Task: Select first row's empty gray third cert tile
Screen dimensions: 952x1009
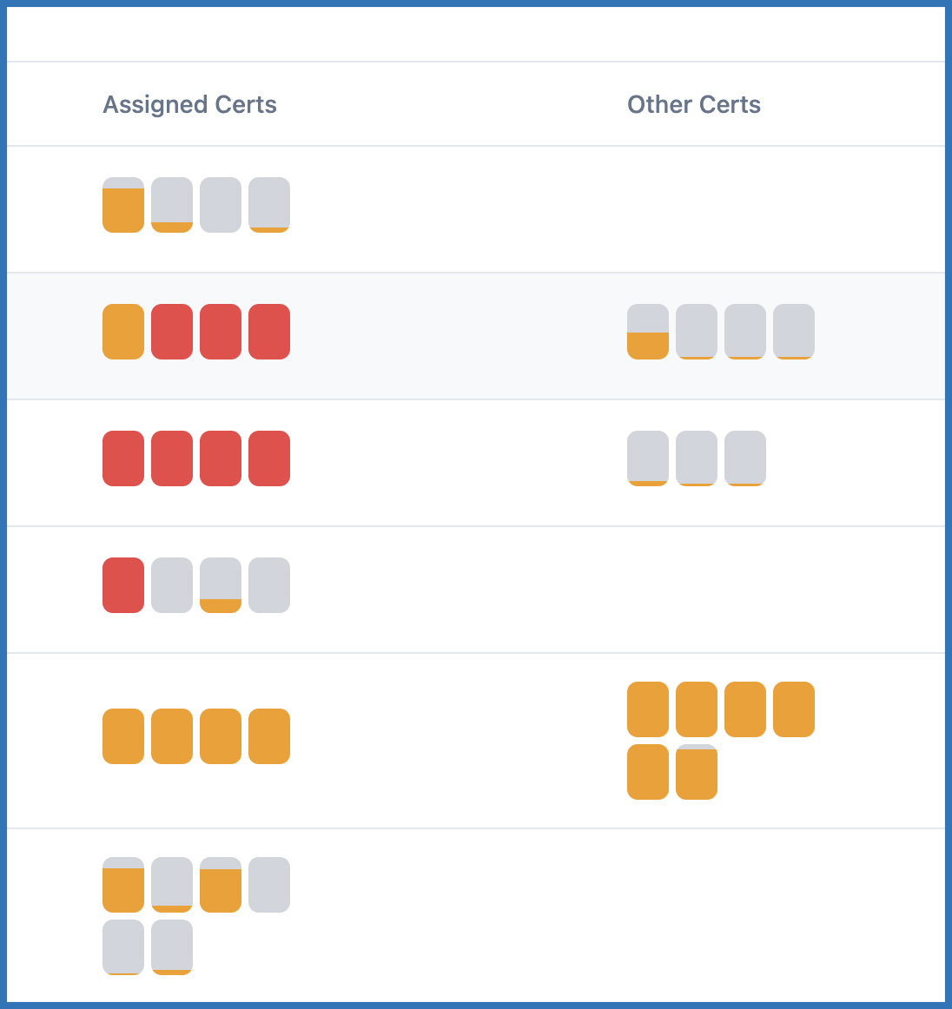Action: click(221, 205)
